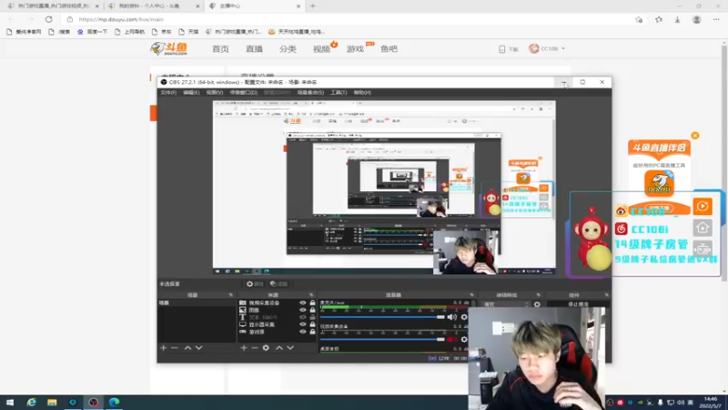Open the Douyu 鱼吧 nav link
728x410 pixels.
pyautogui.click(x=389, y=49)
